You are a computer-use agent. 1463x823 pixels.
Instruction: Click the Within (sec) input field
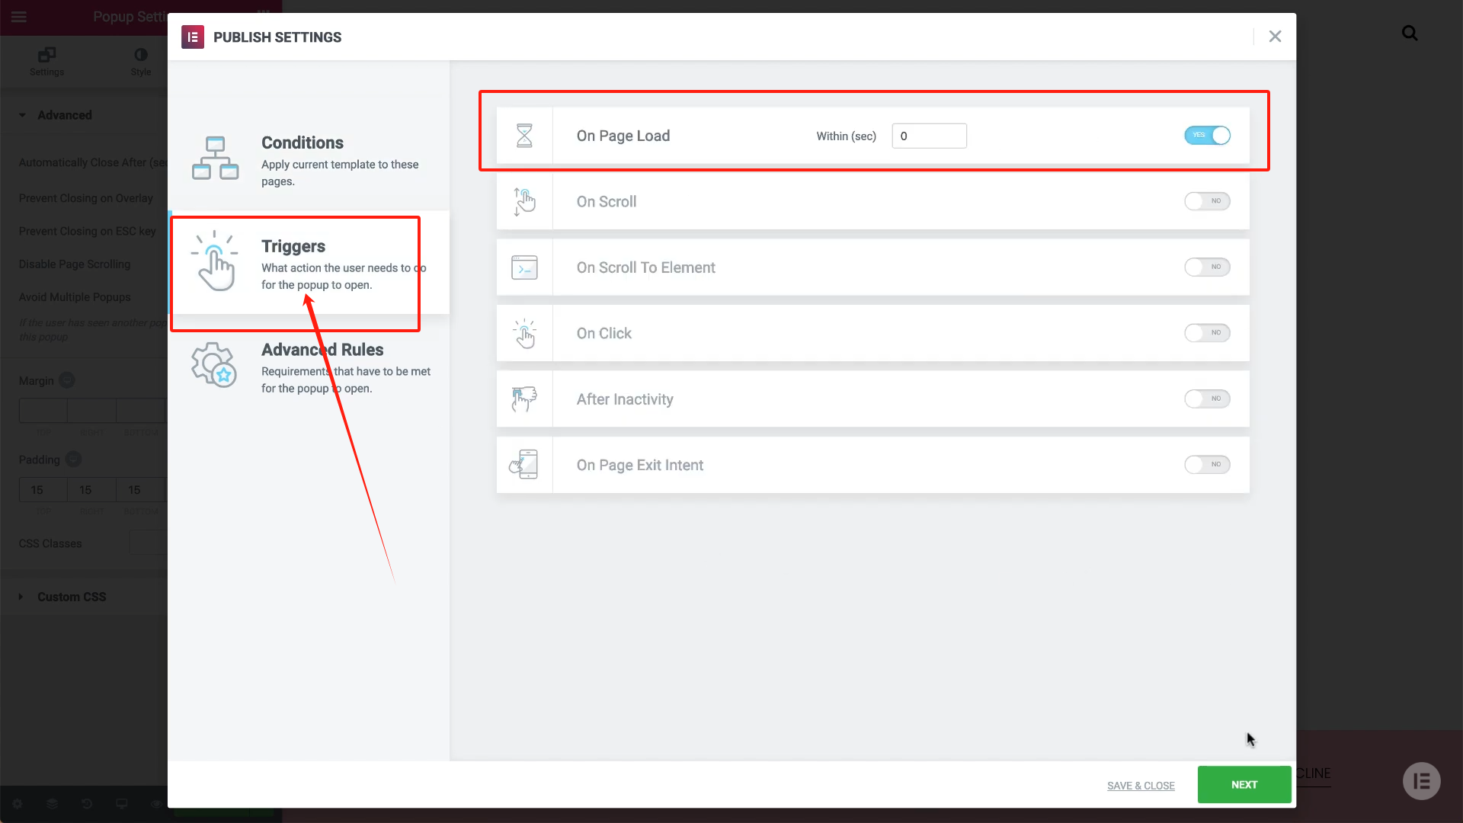point(929,136)
